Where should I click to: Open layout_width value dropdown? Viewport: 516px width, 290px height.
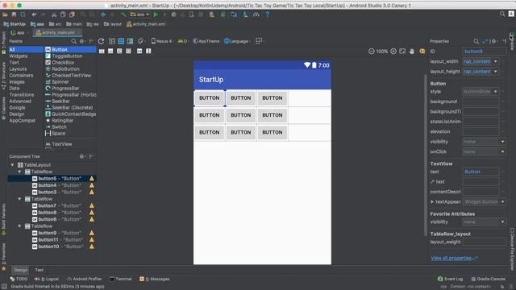(495, 61)
